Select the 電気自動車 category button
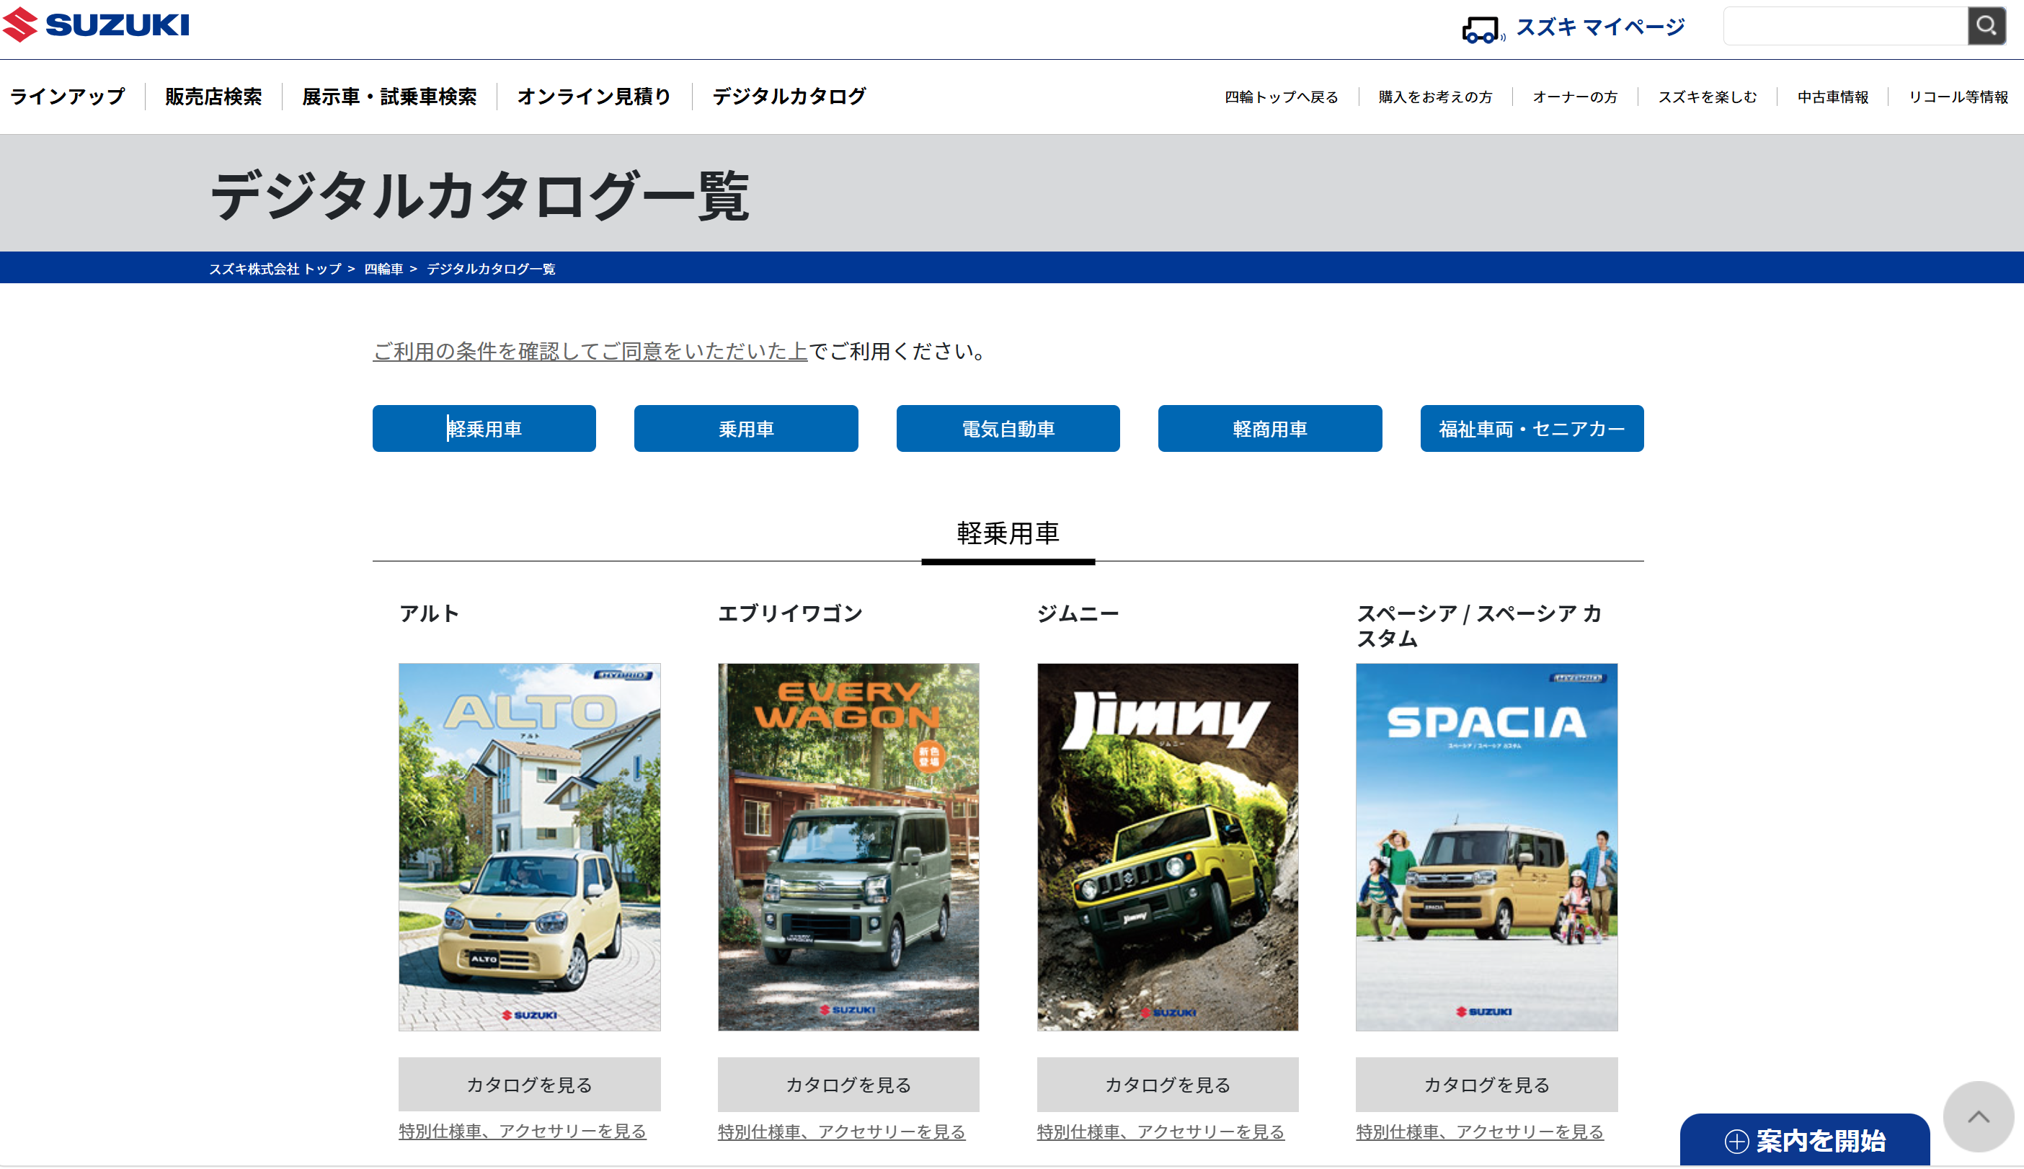This screenshot has height=1169, width=2024. 1008,429
